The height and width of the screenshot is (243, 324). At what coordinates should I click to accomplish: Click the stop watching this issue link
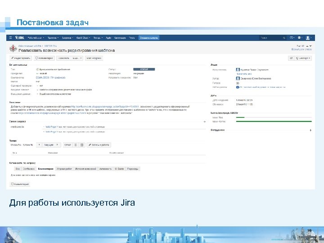pyautogui.click(x=263, y=87)
